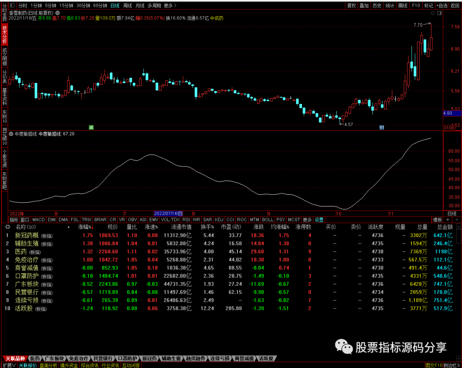
Task: Open the gear settings icon in table header
Action: point(8,227)
